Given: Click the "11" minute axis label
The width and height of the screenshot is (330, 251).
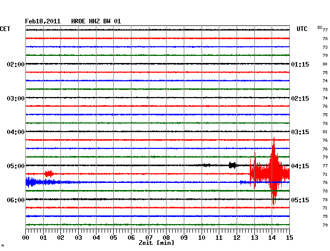Looking at the screenshot, I should tap(219, 237).
